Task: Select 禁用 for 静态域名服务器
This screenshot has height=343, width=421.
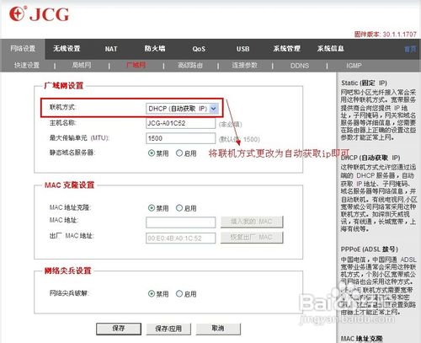Action: tap(152, 153)
